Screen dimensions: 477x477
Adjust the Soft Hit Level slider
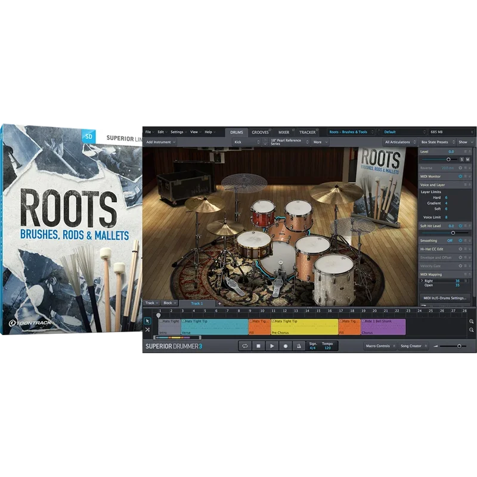click(x=453, y=233)
